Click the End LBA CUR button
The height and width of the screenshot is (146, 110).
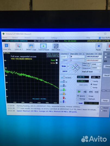click(96, 54)
